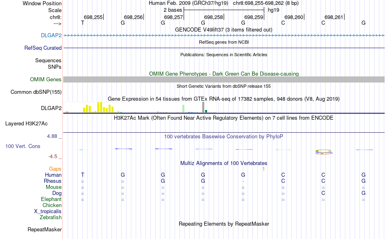Click the tall gray bar in GTEx chart
The width and height of the screenshot is (385, 239).
coord(203,107)
